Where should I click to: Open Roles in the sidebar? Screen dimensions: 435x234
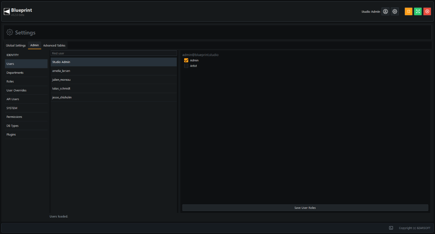[x=26, y=82]
